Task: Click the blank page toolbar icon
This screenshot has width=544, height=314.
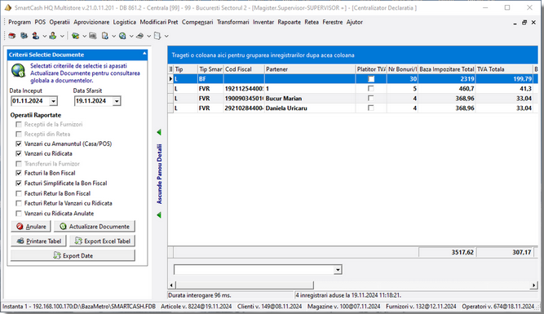Action: click(157, 36)
